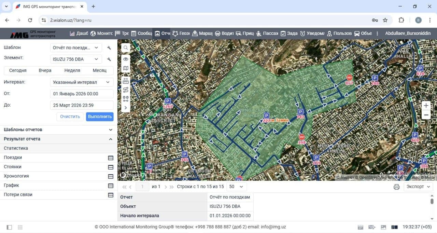Click the Очистить button

(x=70, y=116)
